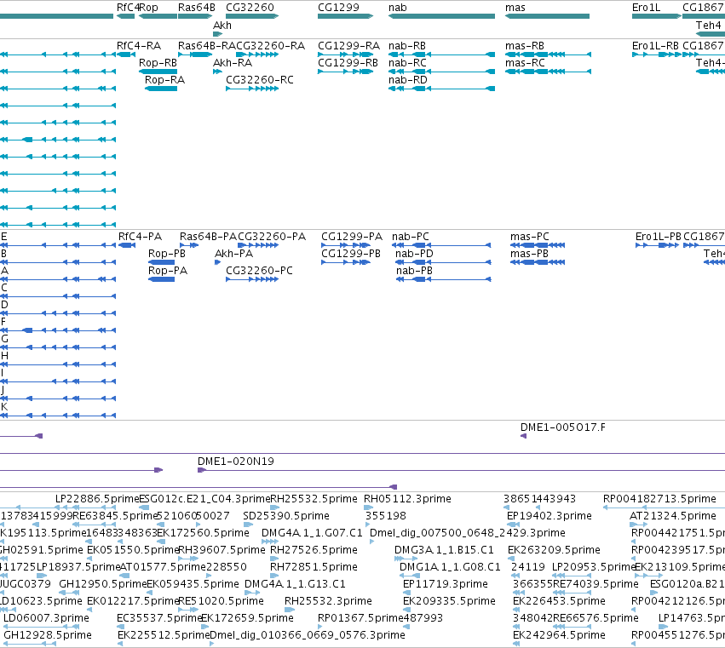Image resolution: width=725 pixels, height=648 pixels.
Task: Click the Ero1L-RB transcript label
Action: (655, 46)
